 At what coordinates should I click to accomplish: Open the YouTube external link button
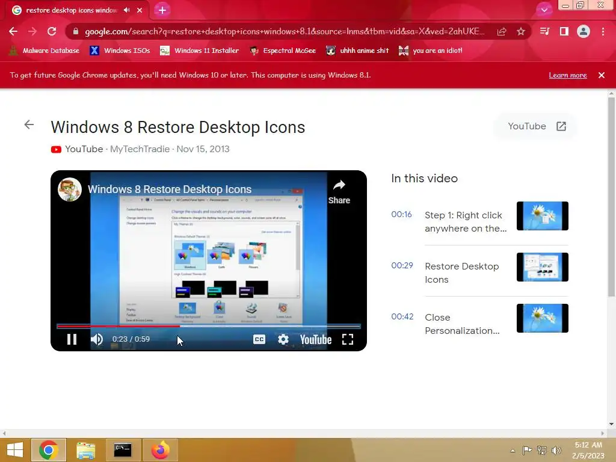coord(537,126)
